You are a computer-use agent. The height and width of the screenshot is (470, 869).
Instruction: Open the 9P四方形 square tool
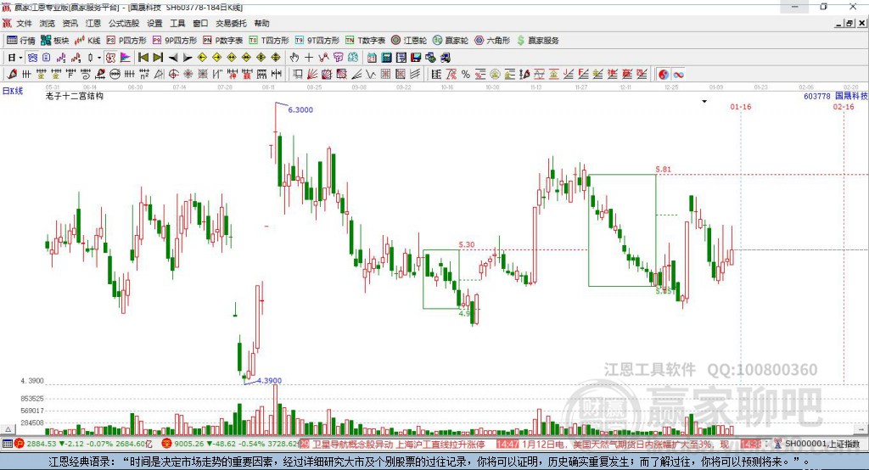pos(175,41)
